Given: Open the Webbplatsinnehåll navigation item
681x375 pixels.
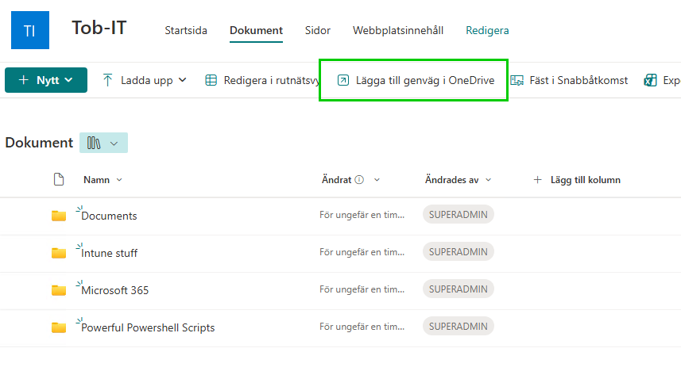Looking at the screenshot, I should (397, 31).
